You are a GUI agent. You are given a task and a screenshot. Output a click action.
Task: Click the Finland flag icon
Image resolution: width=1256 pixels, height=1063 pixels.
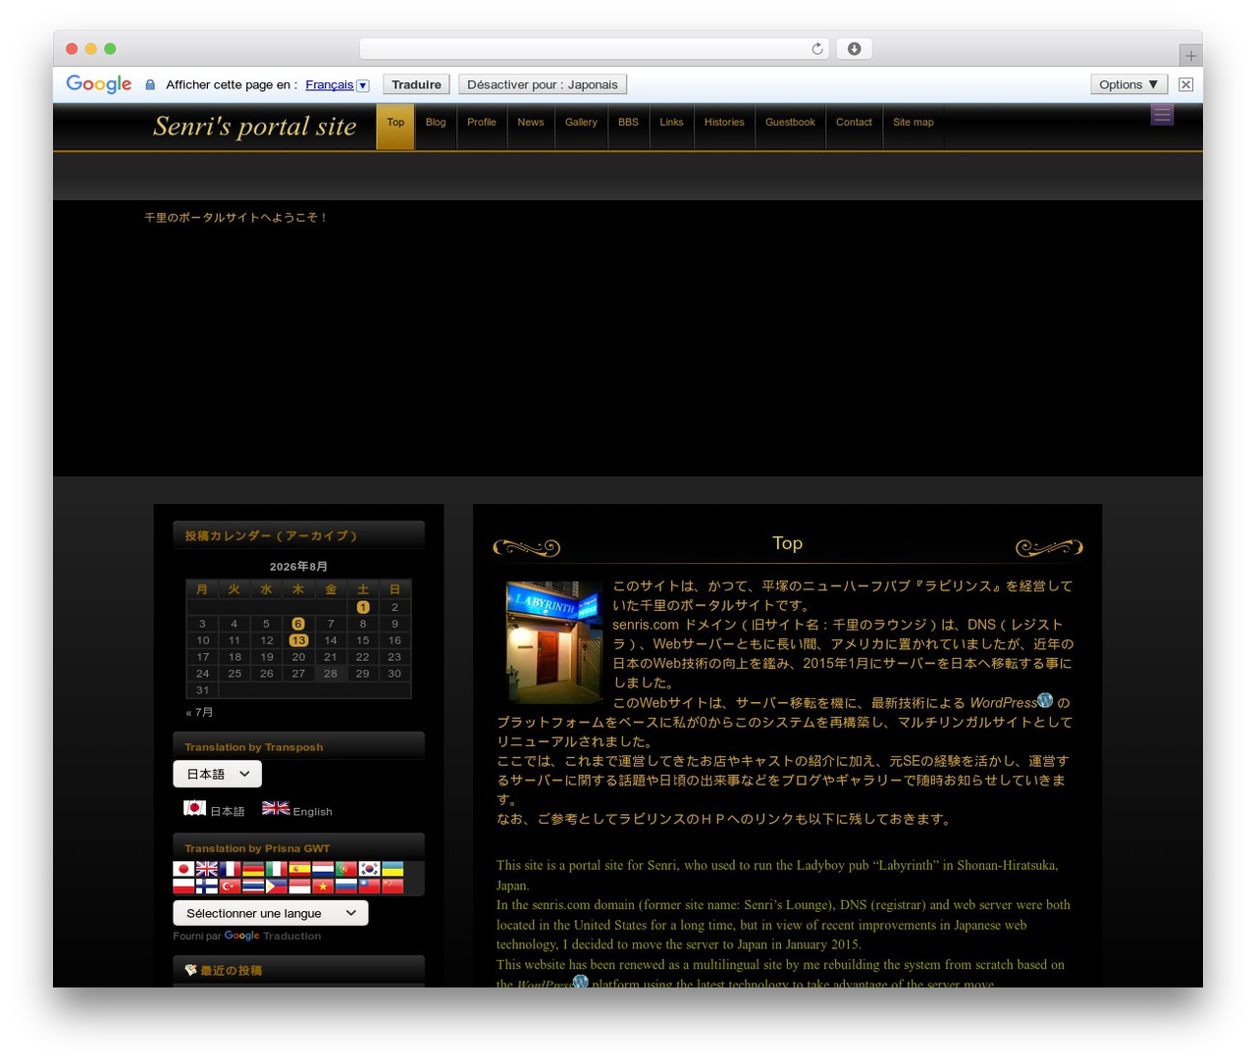pyautogui.click(x=207, y=886)
